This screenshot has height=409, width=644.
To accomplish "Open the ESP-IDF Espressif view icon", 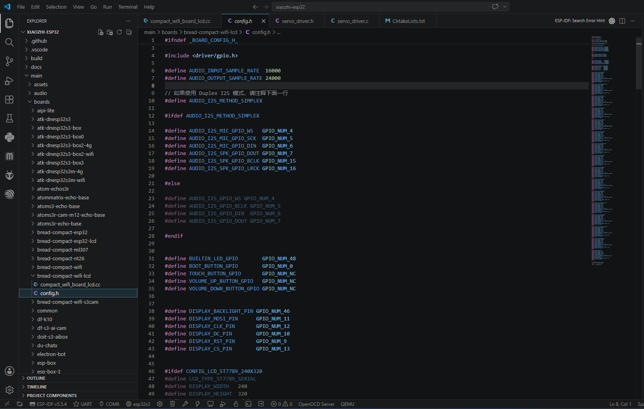I will click(10, 194).
